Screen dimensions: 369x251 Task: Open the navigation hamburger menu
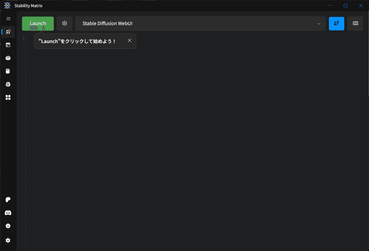point(8,18)
